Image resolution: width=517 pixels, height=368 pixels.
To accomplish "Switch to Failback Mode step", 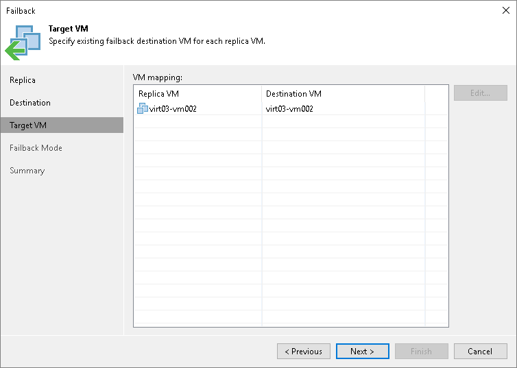I will pos(36,148).
